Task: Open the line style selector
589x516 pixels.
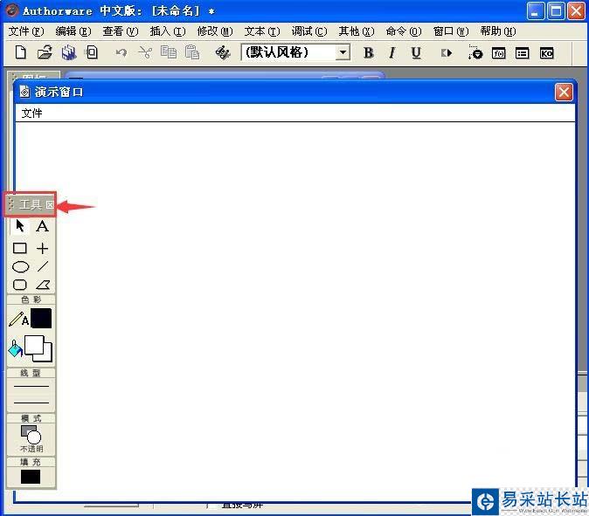Action: click(x=31, y=395)
